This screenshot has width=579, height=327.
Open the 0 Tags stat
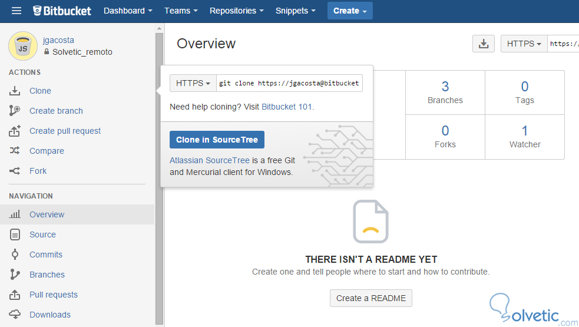[525, 93]
